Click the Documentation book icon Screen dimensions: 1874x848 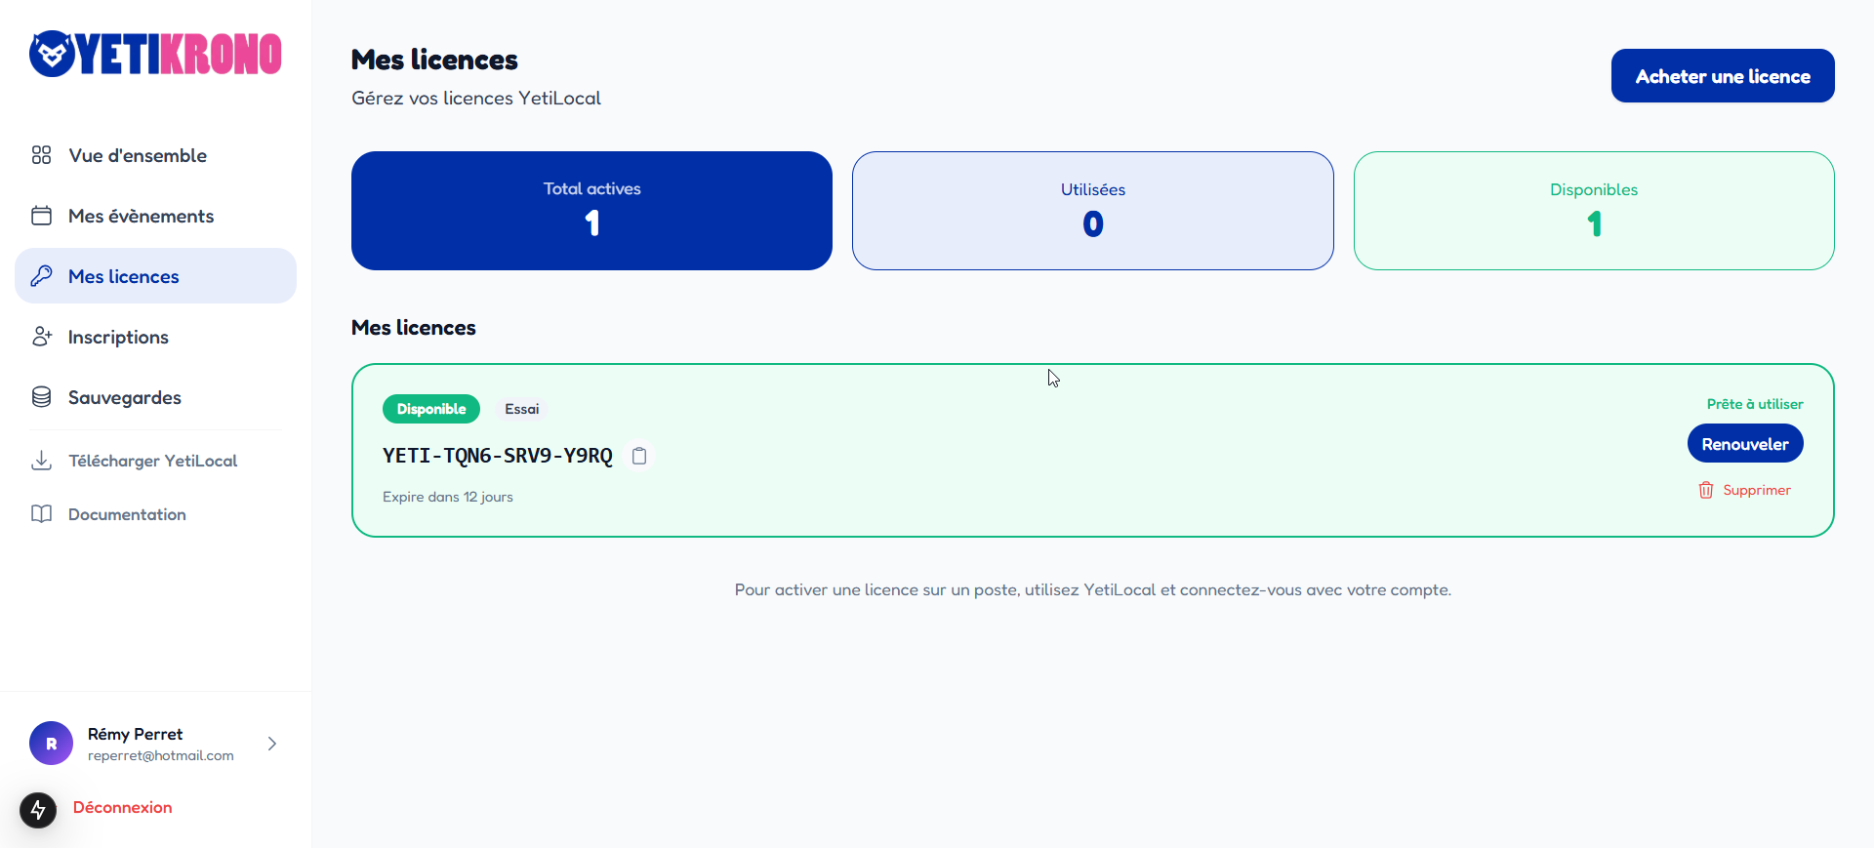click(x=41, y=514)
